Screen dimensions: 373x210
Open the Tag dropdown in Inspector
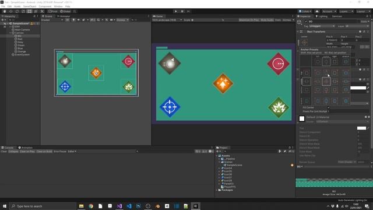[322, 26]
